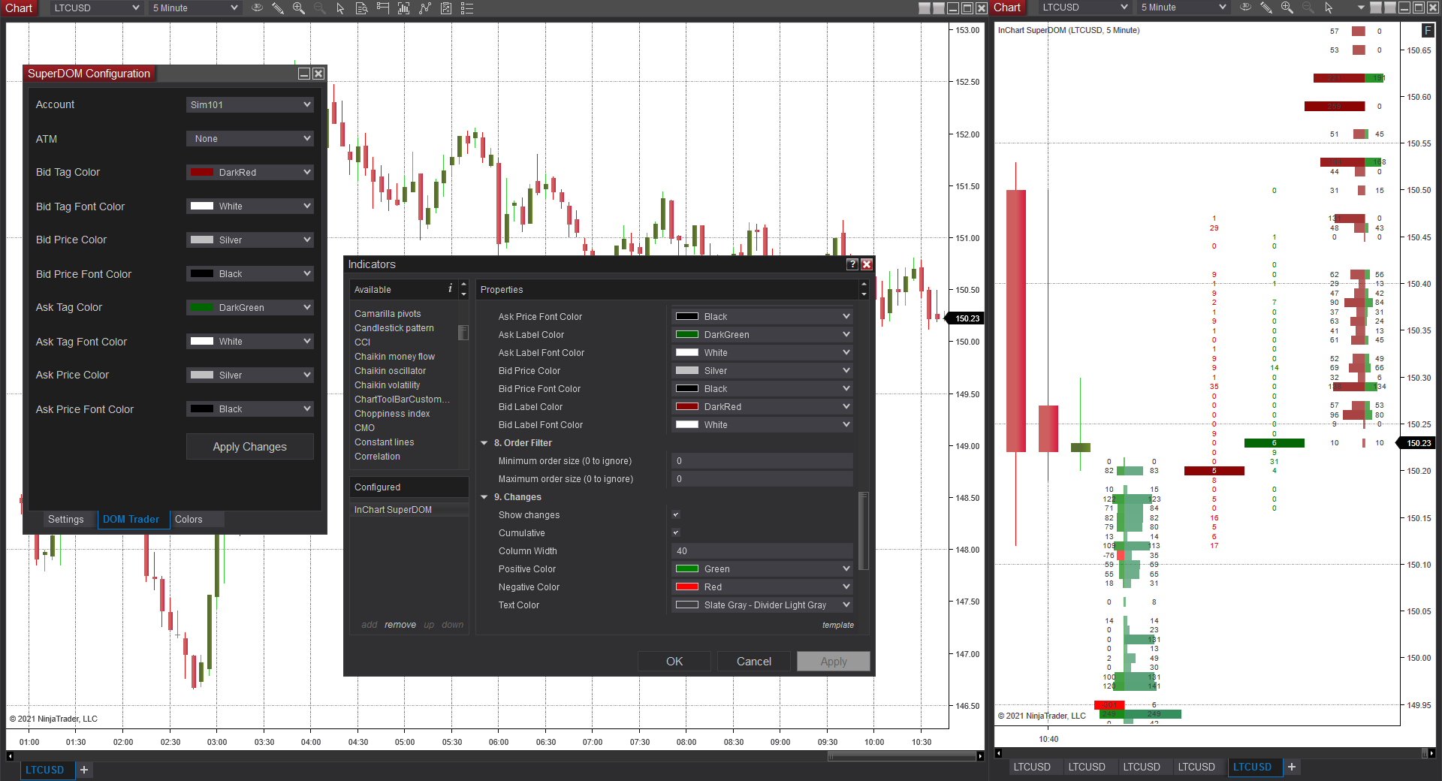Select the Drawing Tools pencil in left chart
Image resolution: width=1442 pixels, height=781 pixels.
(x=278, y=8)
